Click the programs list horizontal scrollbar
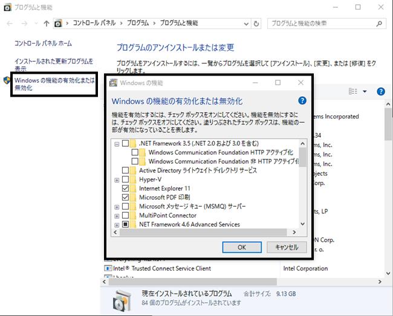 click(193, 282)
